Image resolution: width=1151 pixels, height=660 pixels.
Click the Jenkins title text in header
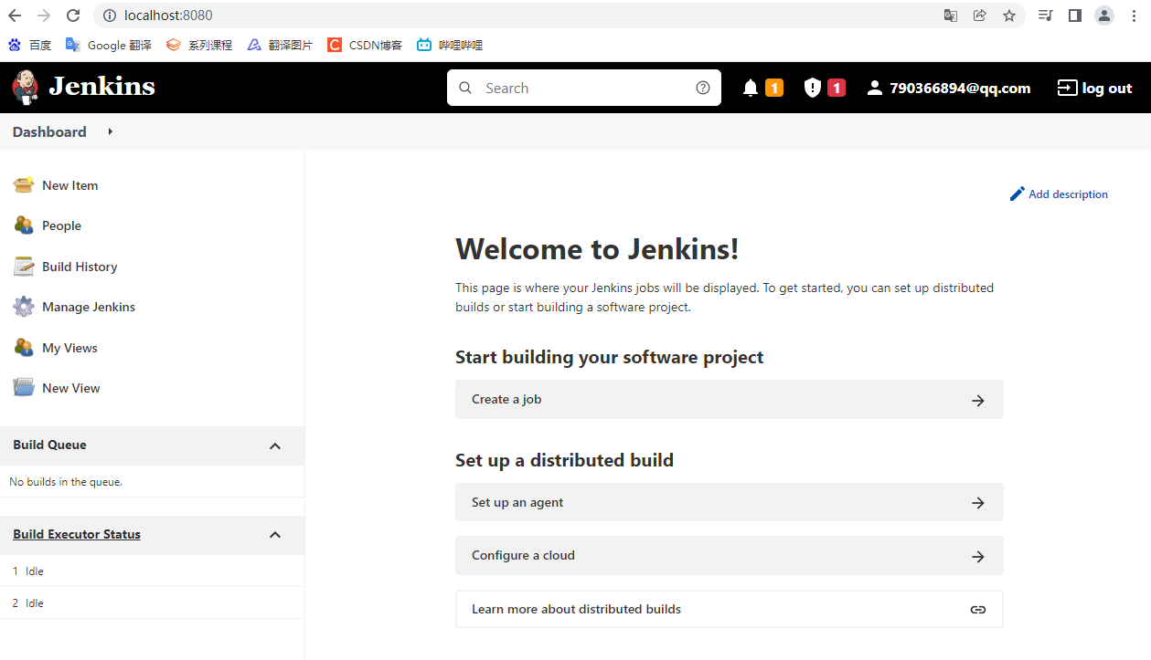[101, 87]
